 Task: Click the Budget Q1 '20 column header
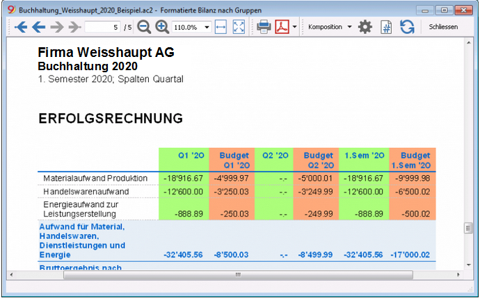pos(234,160)
